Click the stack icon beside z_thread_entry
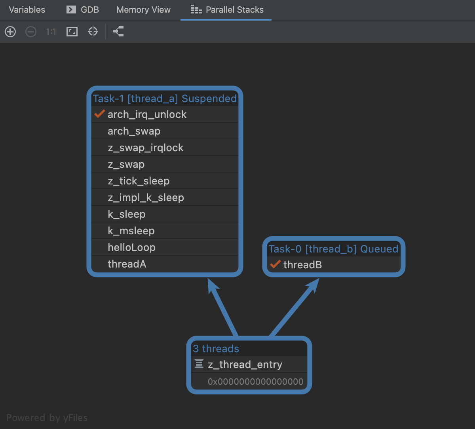This screenshot has height=429, width=475. [199, 364]
